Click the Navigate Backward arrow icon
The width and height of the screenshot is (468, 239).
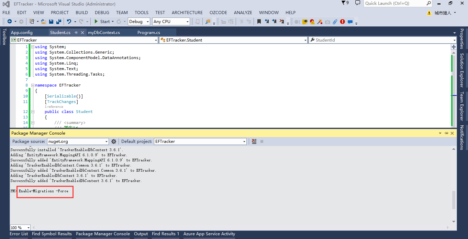pos(9,21)
